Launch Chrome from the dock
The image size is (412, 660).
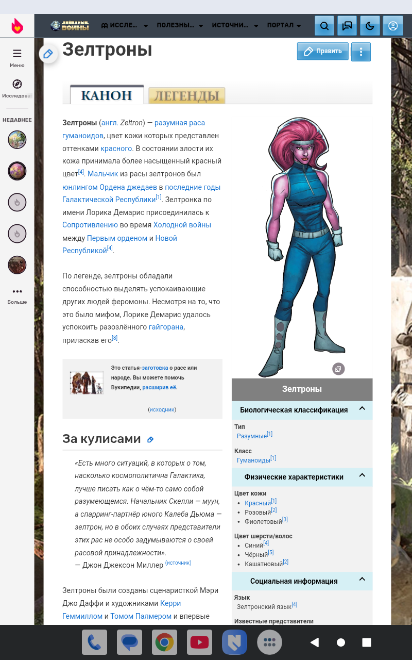pos(164,642)
